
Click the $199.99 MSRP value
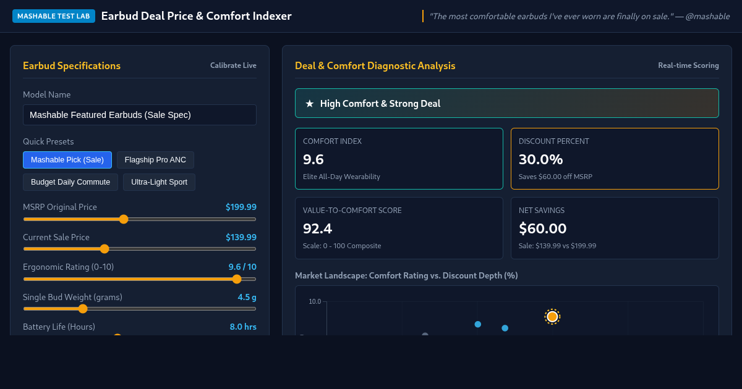pyautogui.click(x=241, y=207)
